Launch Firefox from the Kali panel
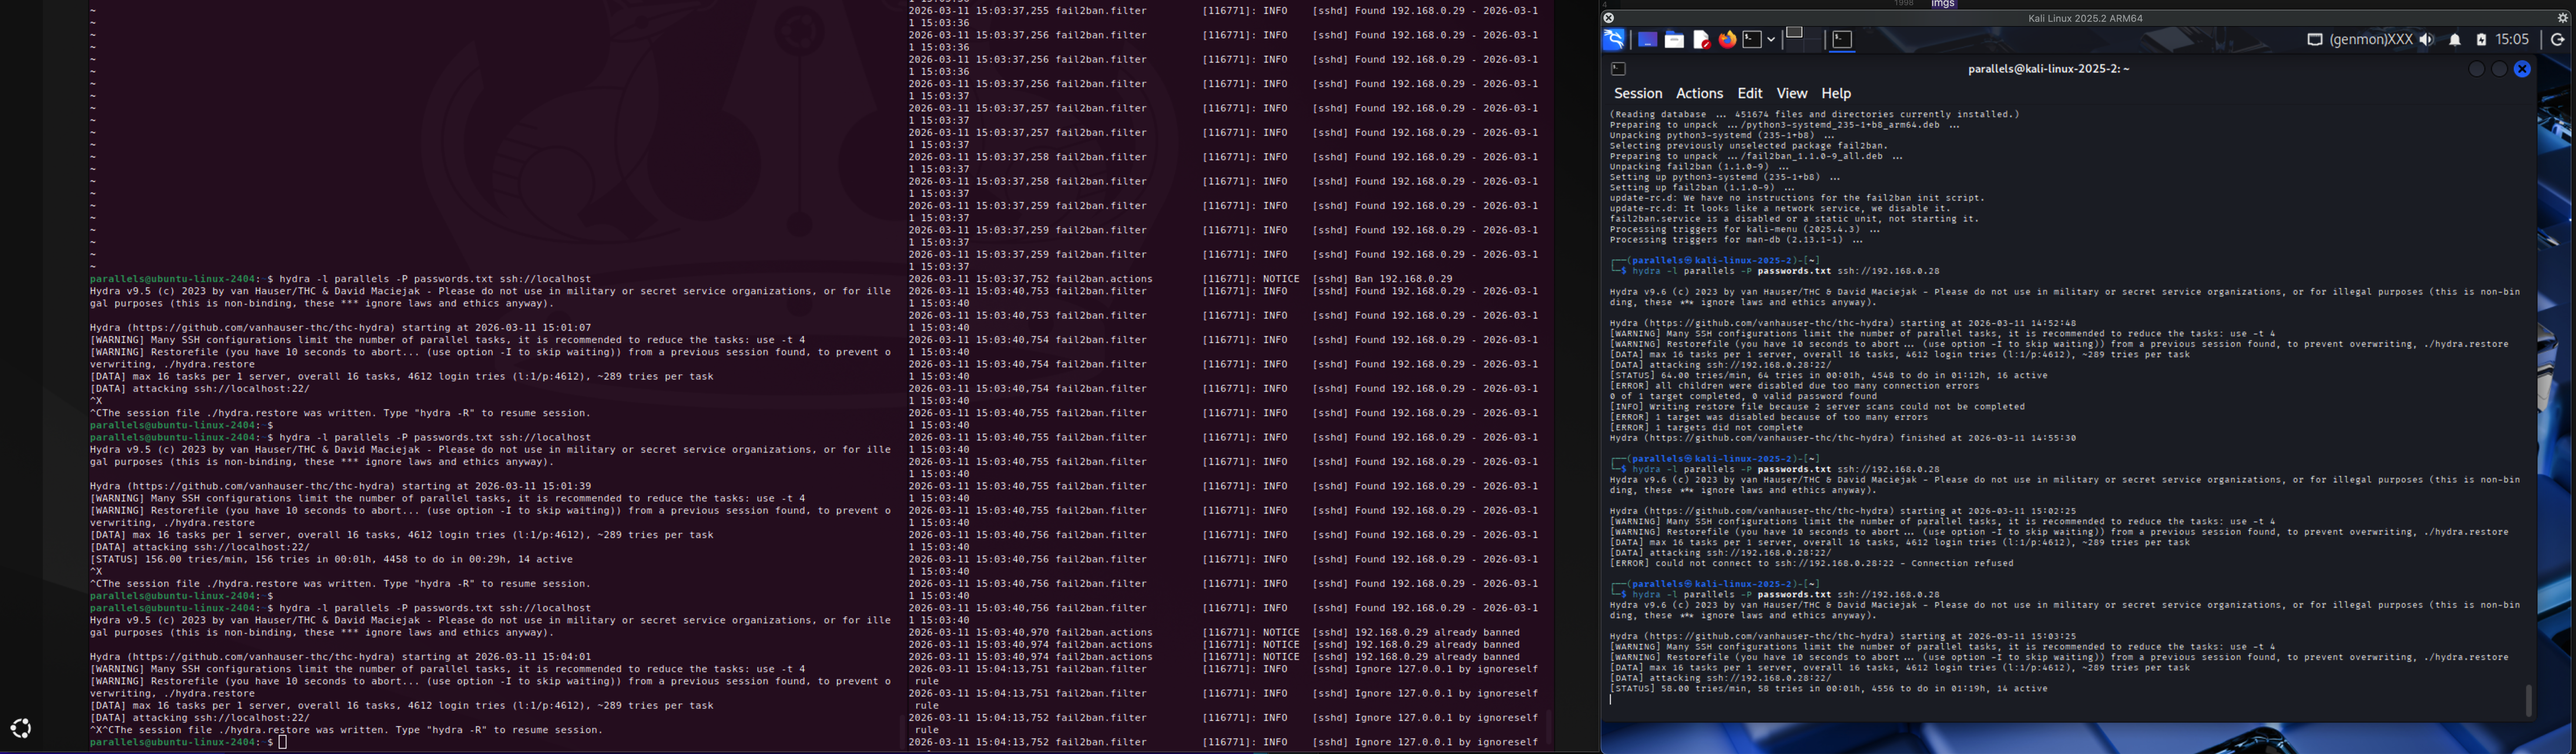The height and width of the screenshot is (754, 2576). (1727, 40)
